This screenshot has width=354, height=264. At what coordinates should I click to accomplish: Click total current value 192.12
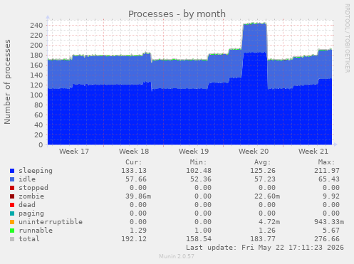tap(134, 239)
